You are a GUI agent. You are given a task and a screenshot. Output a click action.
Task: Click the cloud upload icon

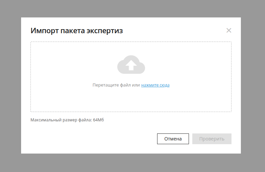pyautogui.click(x=131, y=65)
